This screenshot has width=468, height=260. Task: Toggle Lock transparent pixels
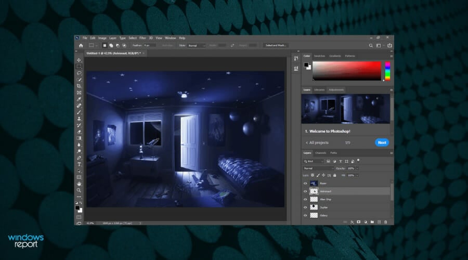[x=313, y=175]
